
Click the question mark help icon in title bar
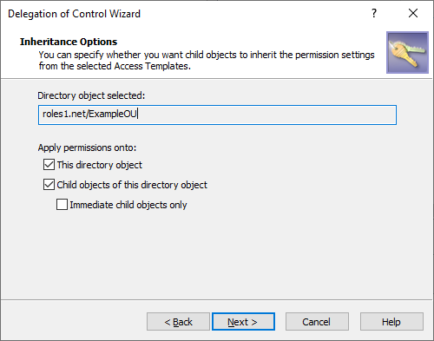pos(374,13)
